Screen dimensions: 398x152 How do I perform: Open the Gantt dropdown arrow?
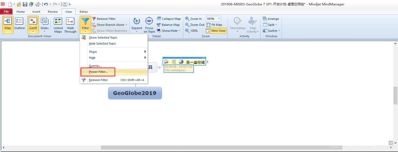pyautogui.click(x=33, y=32)
